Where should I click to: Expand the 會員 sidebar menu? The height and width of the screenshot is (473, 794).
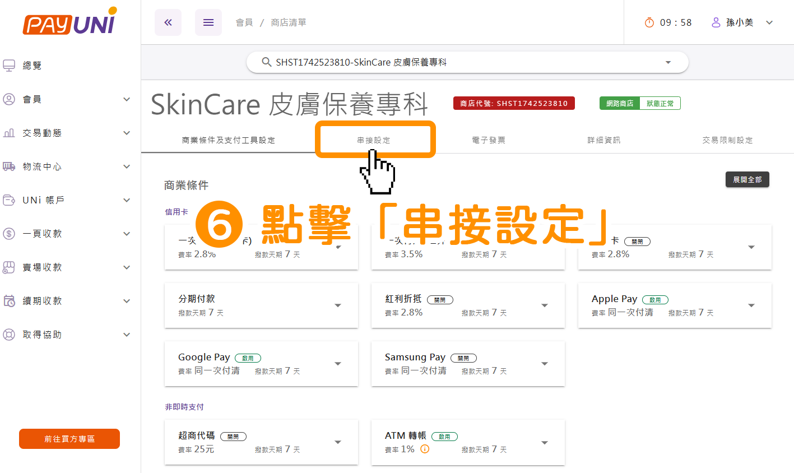click(127, 99)
